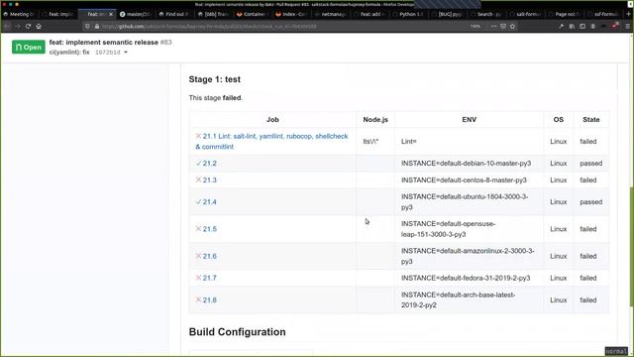634x357 pixels.
Task: Click the 'Job' column header
Action: pos(272,119)
